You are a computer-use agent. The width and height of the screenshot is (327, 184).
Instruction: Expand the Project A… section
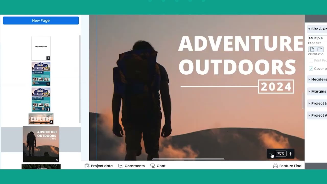pyautogui.click(x=317, y=115)
